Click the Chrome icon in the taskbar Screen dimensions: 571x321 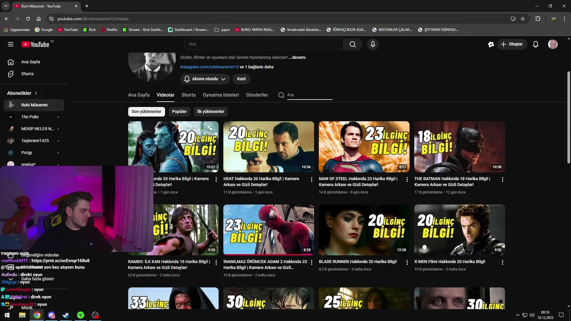point(37,315)
